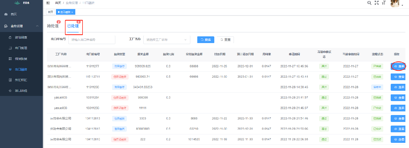This screenshot has width=409, height=148.
Task: Focus the 出口单编号 input field
Action: pyautogui.click(x=92, y=40)
